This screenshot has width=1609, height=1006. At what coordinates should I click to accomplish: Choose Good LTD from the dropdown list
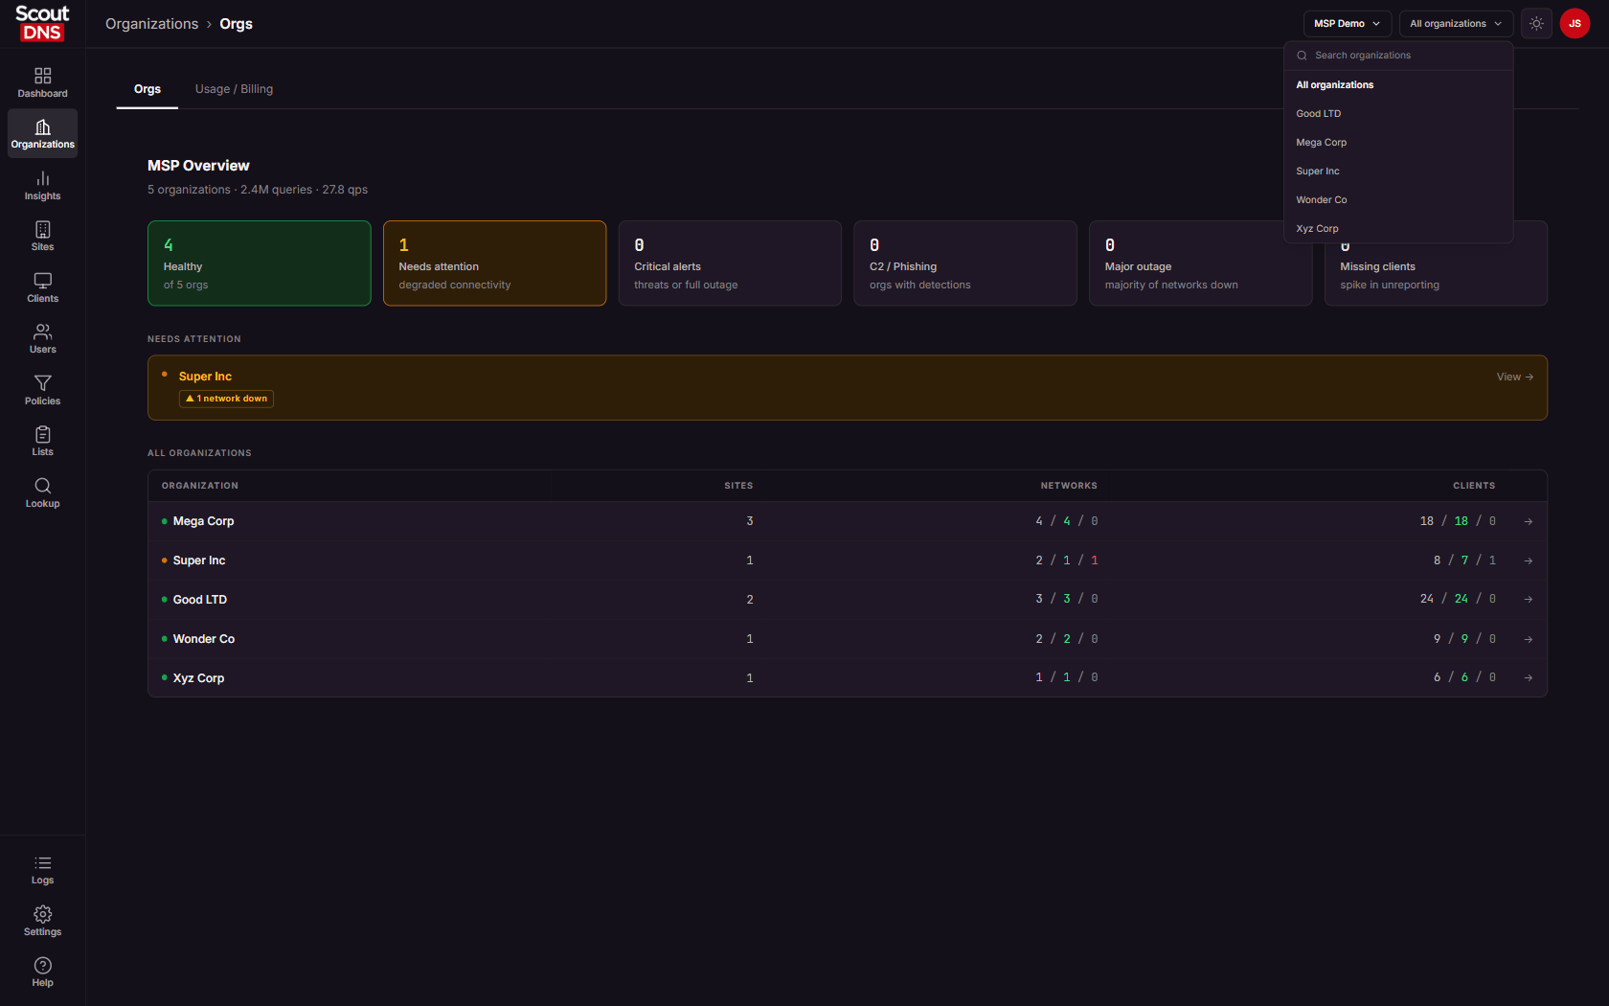pyautogui.click(x=1398, y=114)
